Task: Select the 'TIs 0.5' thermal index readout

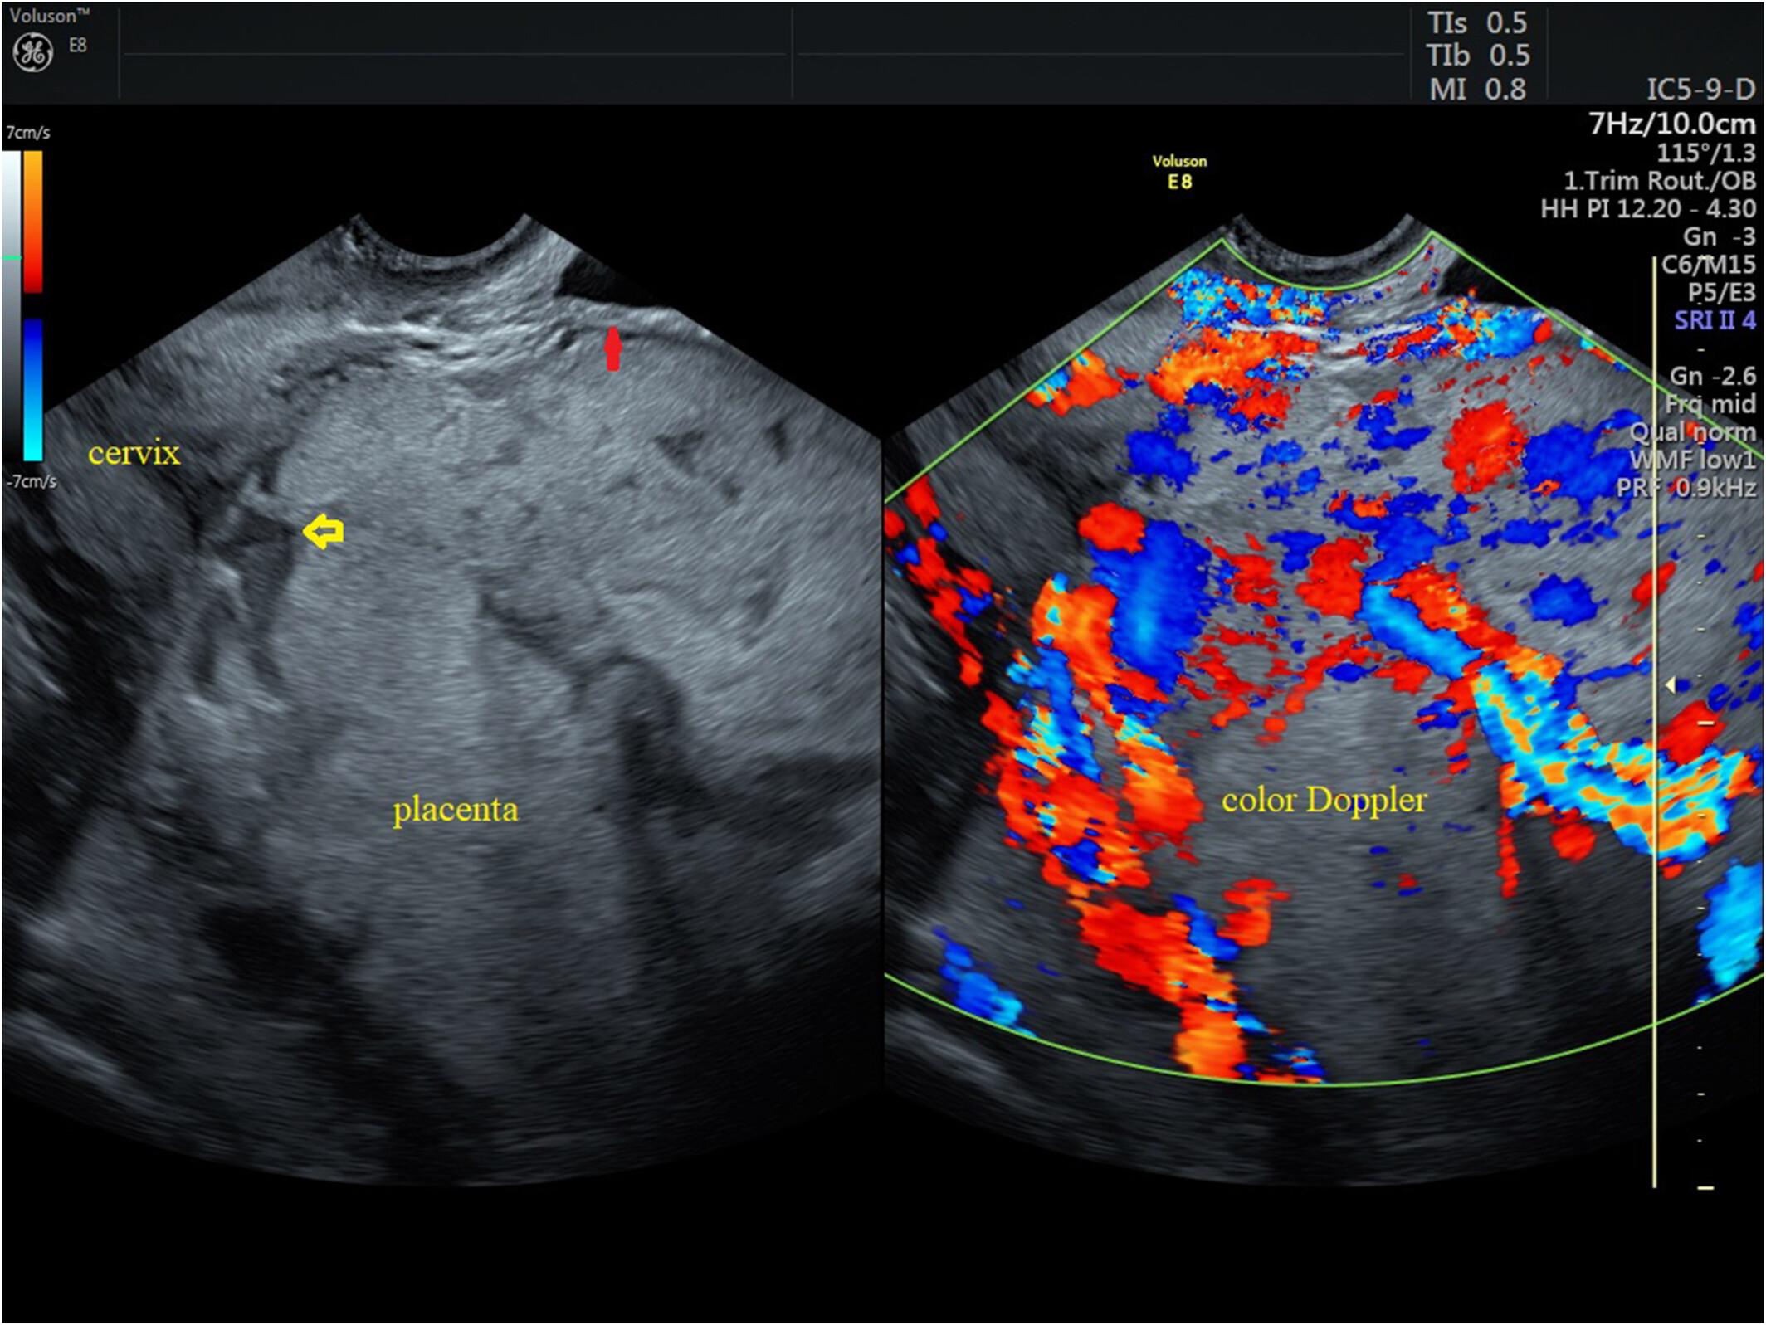Action: tap(1477, 22)
